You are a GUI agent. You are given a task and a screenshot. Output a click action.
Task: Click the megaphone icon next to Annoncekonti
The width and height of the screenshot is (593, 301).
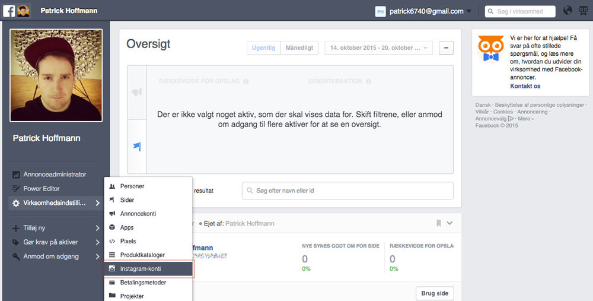(112, 214)
